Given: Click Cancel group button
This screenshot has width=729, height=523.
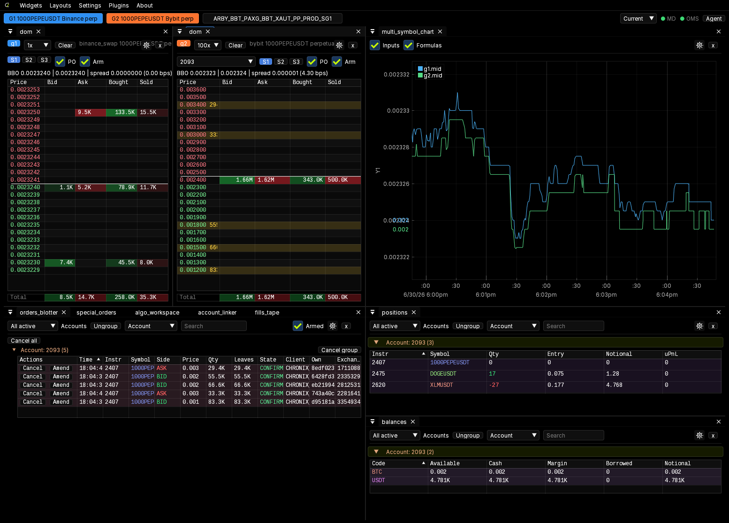Looking at the screenshot, I should click(x=340, y=350).
